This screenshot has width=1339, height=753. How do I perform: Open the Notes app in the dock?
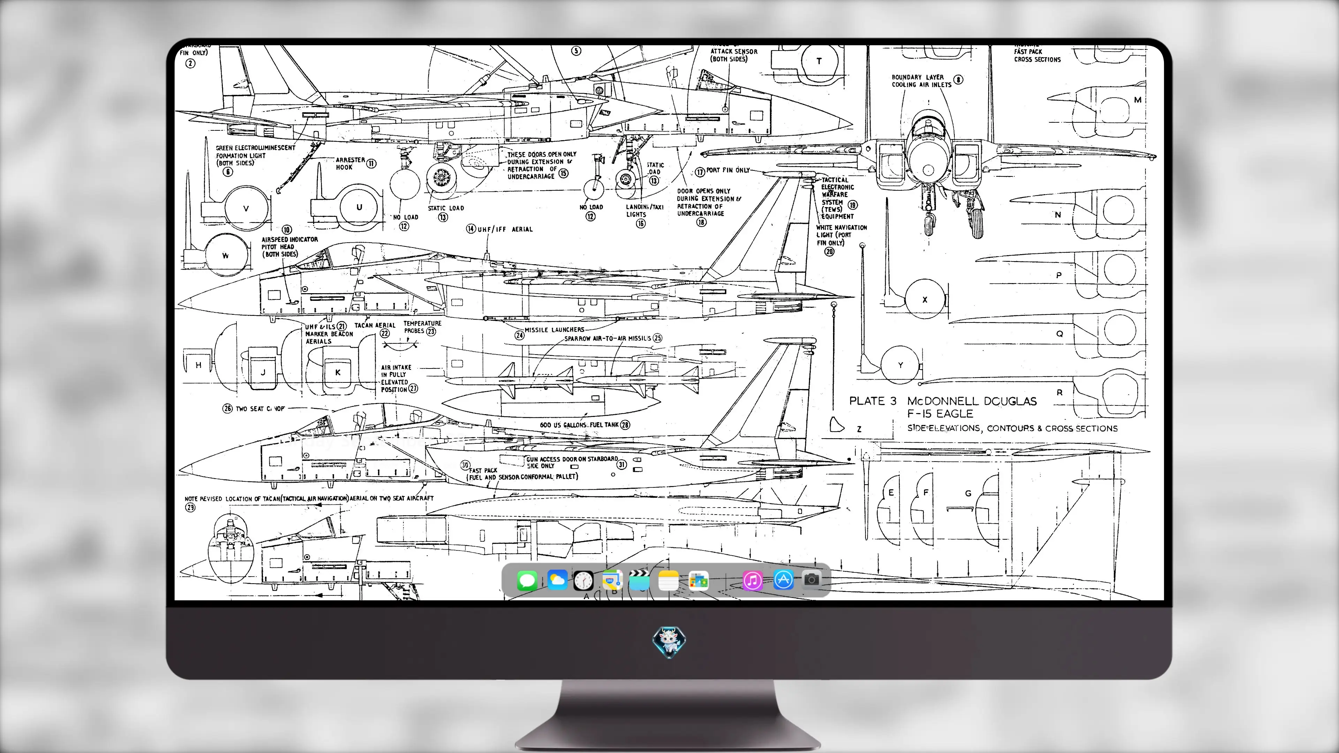(668, 580)
